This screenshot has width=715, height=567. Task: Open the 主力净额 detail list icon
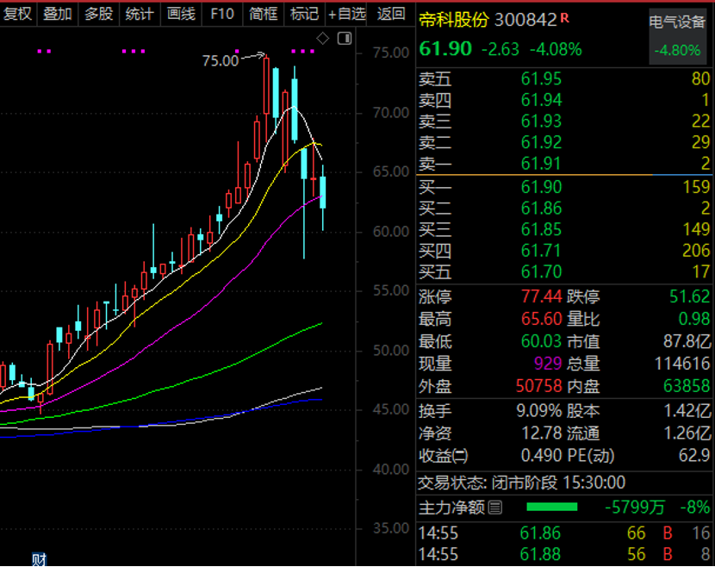click(x=495, y=508)
